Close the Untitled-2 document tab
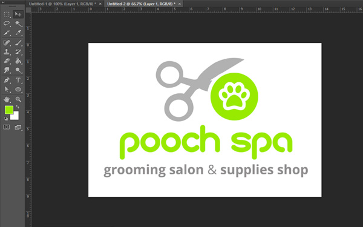This screenshot has height=227, width=363. click(180, 4)
